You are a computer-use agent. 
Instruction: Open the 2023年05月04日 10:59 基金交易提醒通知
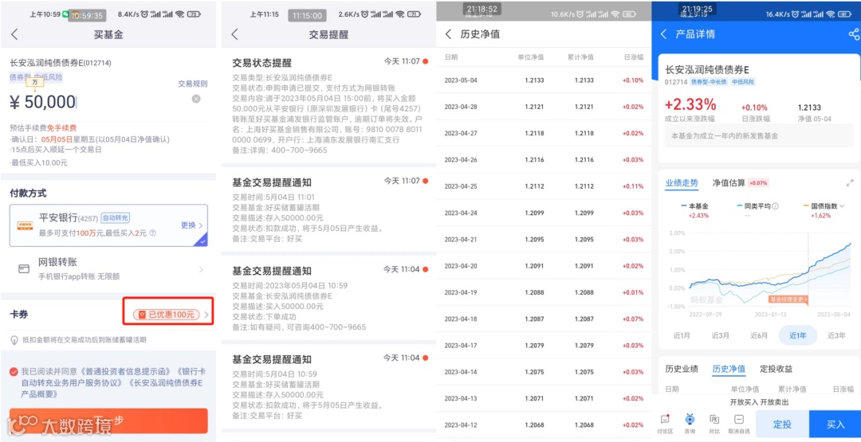pos(328,299)
